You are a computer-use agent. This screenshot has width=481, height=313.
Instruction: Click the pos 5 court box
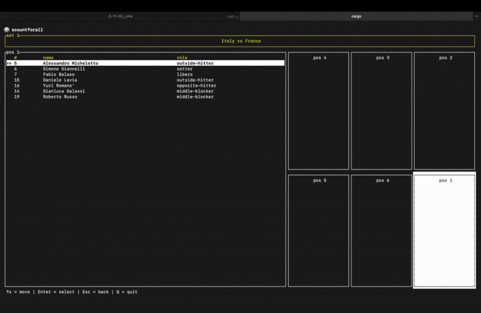318,231
